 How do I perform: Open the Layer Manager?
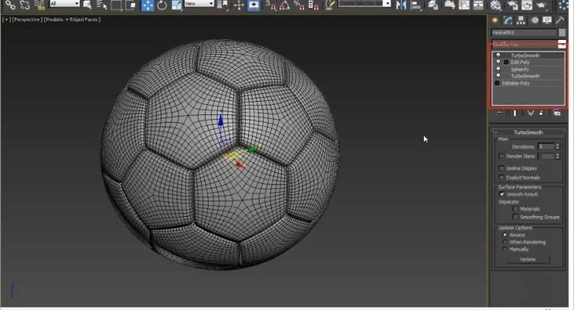[x=433, y=5]
